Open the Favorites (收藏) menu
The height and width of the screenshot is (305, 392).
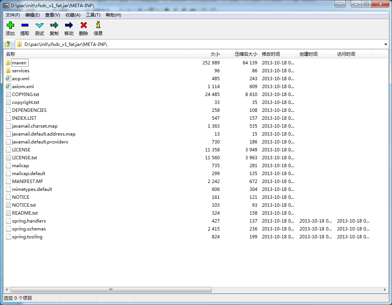click(x=73, y=15)
